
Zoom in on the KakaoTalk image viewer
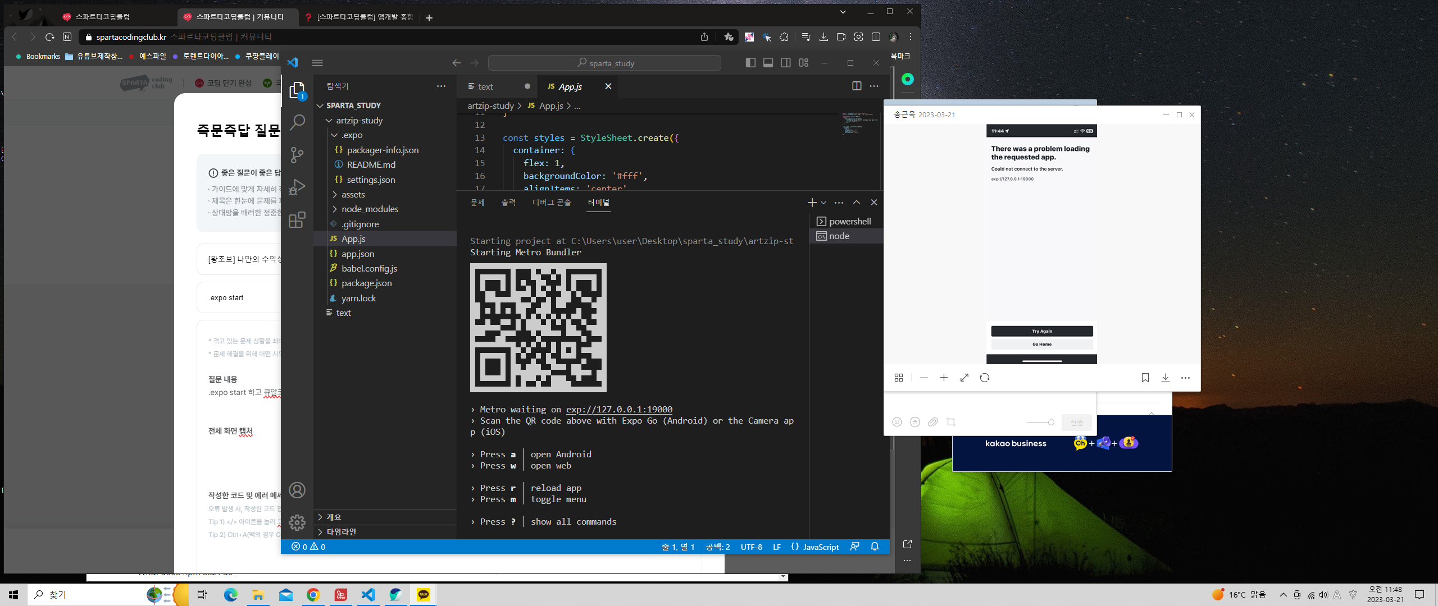pyautogui.click(x=944, y=378)
